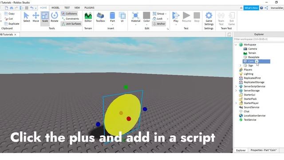
Task: Open the Group dropdown arrow
Action: (x=166, y=14)
